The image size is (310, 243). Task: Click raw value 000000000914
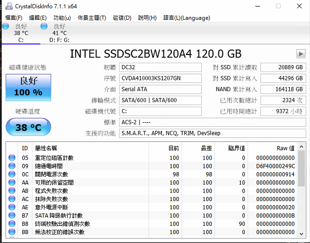coord(276,174)
